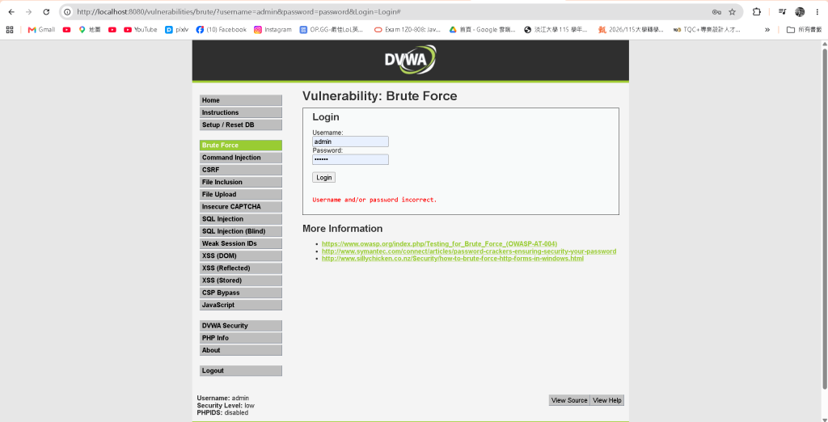
Task: Open Setup / Reset DB
Action: coord(241,124)
